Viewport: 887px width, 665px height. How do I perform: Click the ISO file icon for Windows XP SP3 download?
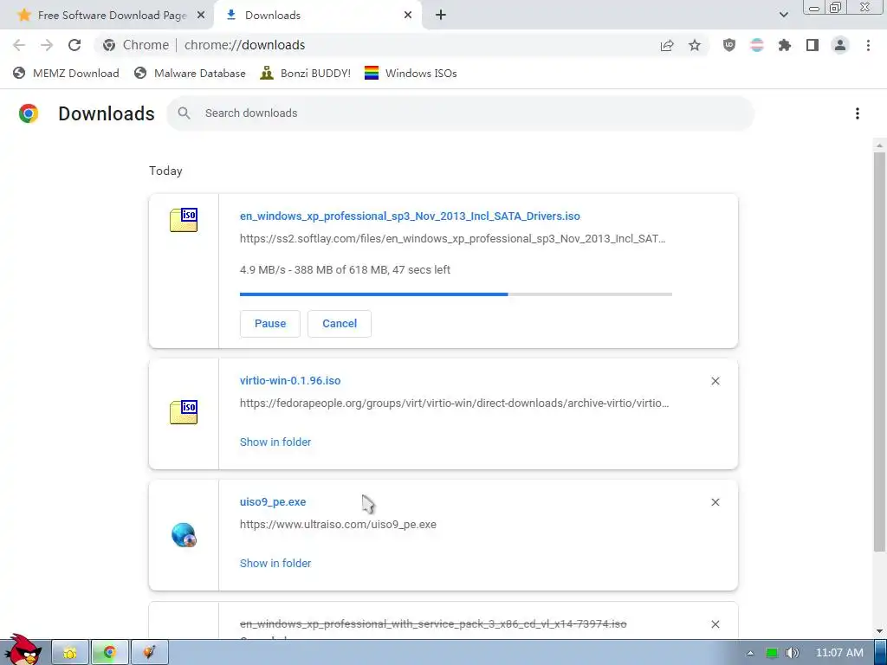(x=184, y=220)
